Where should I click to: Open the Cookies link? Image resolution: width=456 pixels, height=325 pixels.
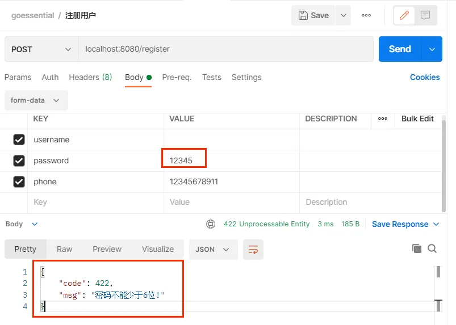(x=425, y=77)
